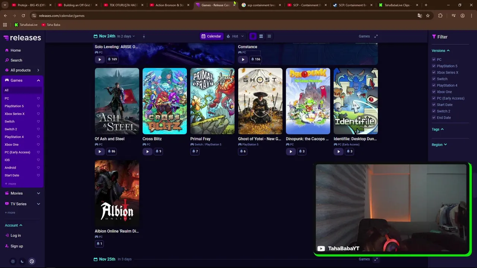This screenshot has height=268, width=477.
Task: Play trailer for Constance
Action: click(243, 59)
